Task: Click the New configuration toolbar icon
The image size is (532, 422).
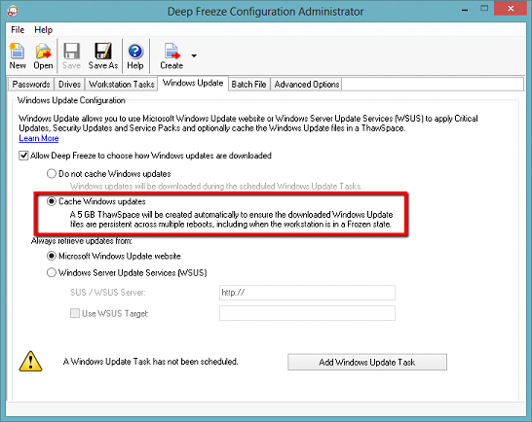Action: click(17, 55)
